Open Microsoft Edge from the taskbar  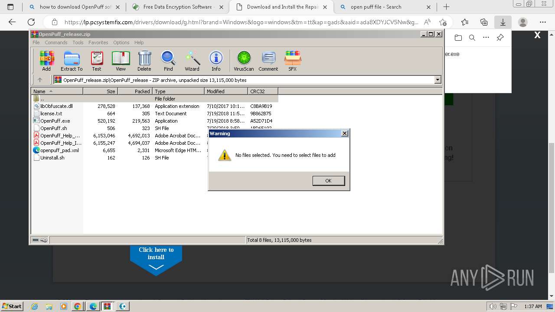pyautogui.click(x=93, y=306)
